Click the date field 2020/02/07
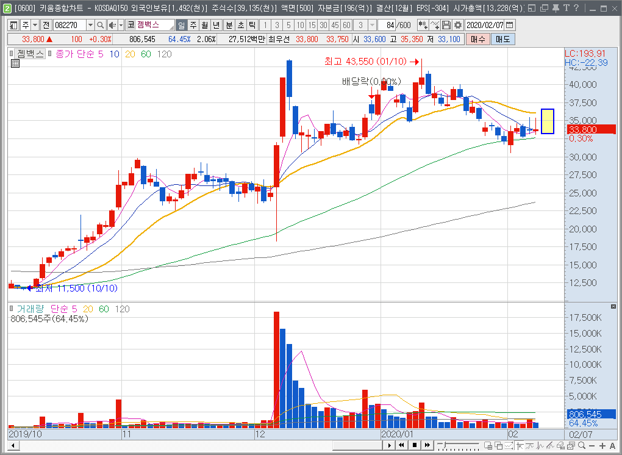The width and height of the screenshot is (622, 455). pyautogui.click(x=485, y=26)
